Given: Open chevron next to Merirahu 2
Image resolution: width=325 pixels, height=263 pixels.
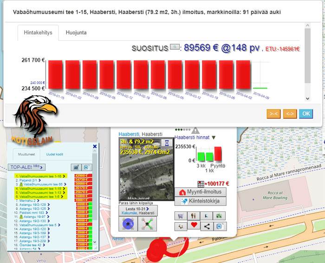Looking at the screenshot, I should (38, 201).
